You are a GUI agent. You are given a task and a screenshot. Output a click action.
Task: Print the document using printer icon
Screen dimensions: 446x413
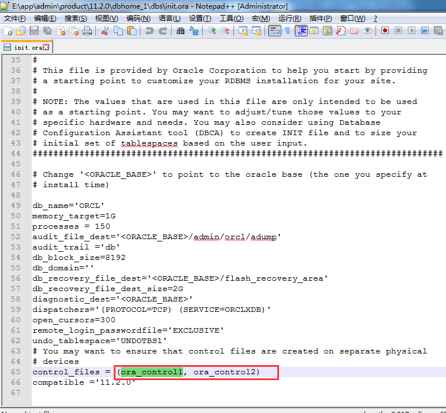[x=87, y=31]
